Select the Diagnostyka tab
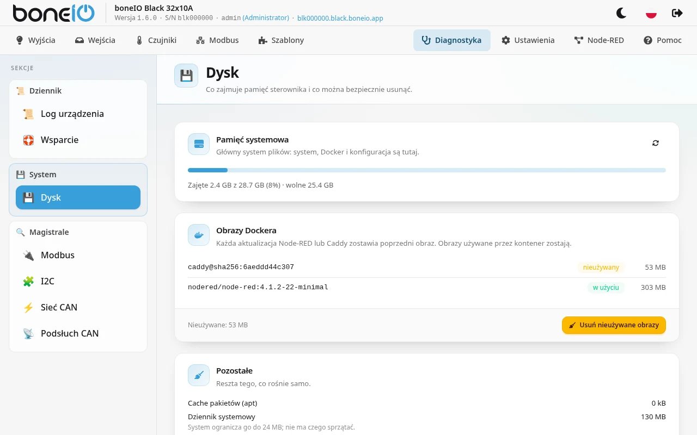697x435 pixels. 452,40
